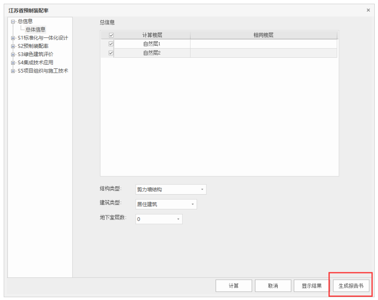Viewport: 378px width, 300px height.
Task: Uncheck the 自然层2 checkbox
Action: pos(111,53)
